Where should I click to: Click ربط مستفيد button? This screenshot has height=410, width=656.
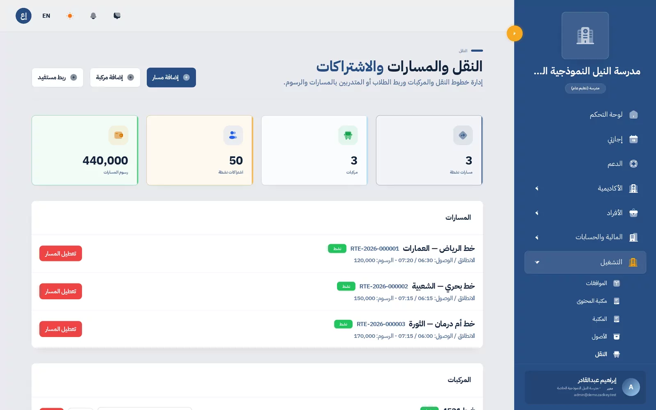point(57,77)
